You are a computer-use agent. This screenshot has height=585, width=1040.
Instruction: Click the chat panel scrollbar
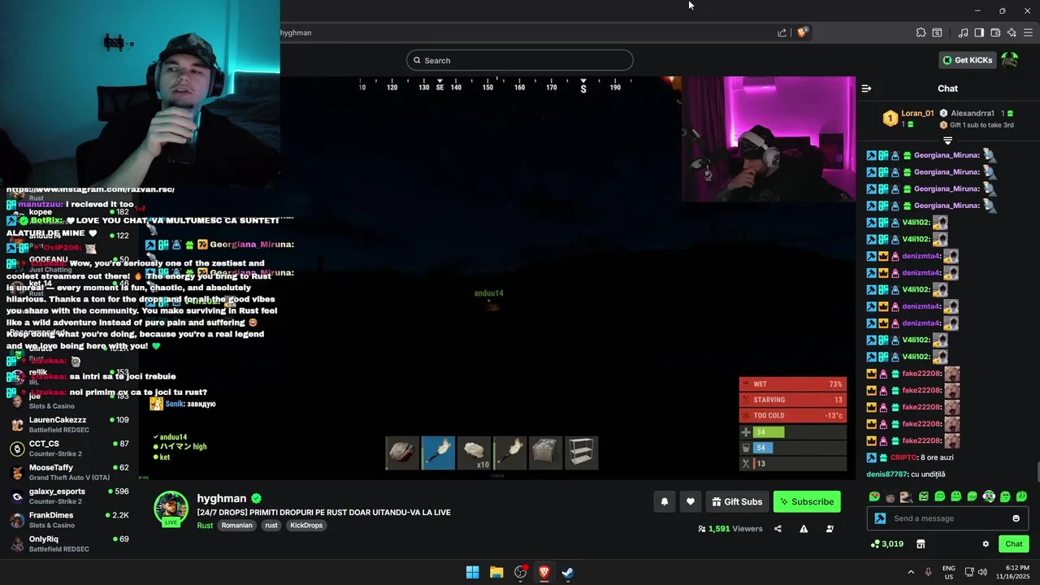click(x=1037, y=472)
